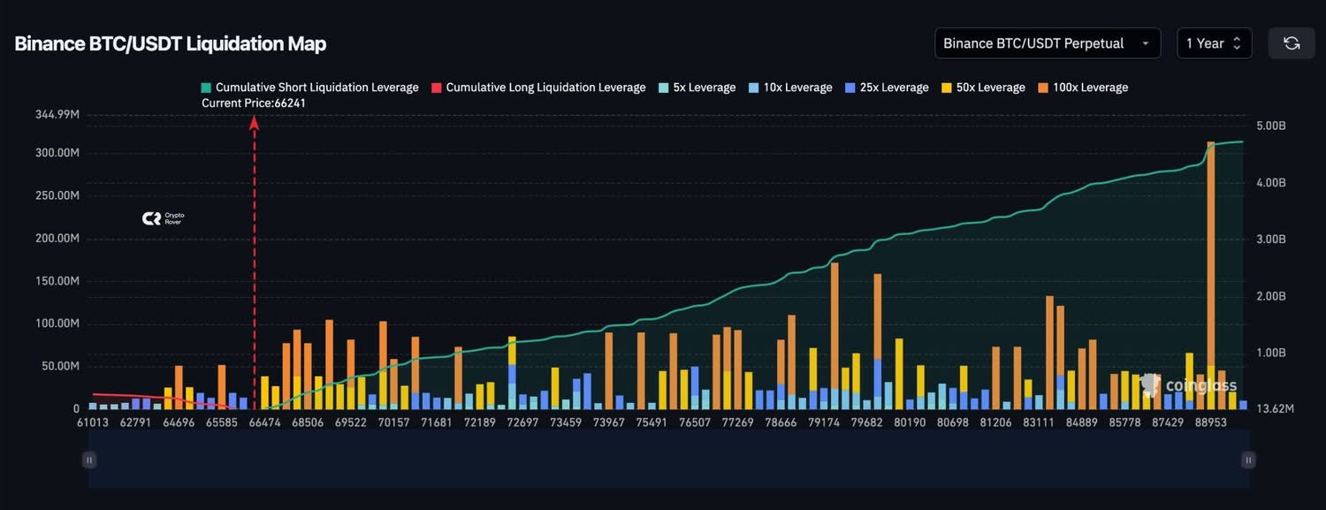This screenshot has height=510, width=1326.
Task: Open the 1 Year range selector
Action: [x=1214, y=43]
